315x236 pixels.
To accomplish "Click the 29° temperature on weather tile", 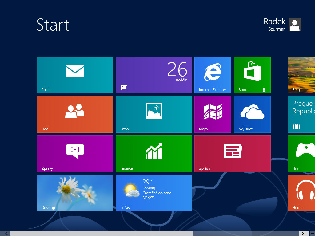I will 147,182.
